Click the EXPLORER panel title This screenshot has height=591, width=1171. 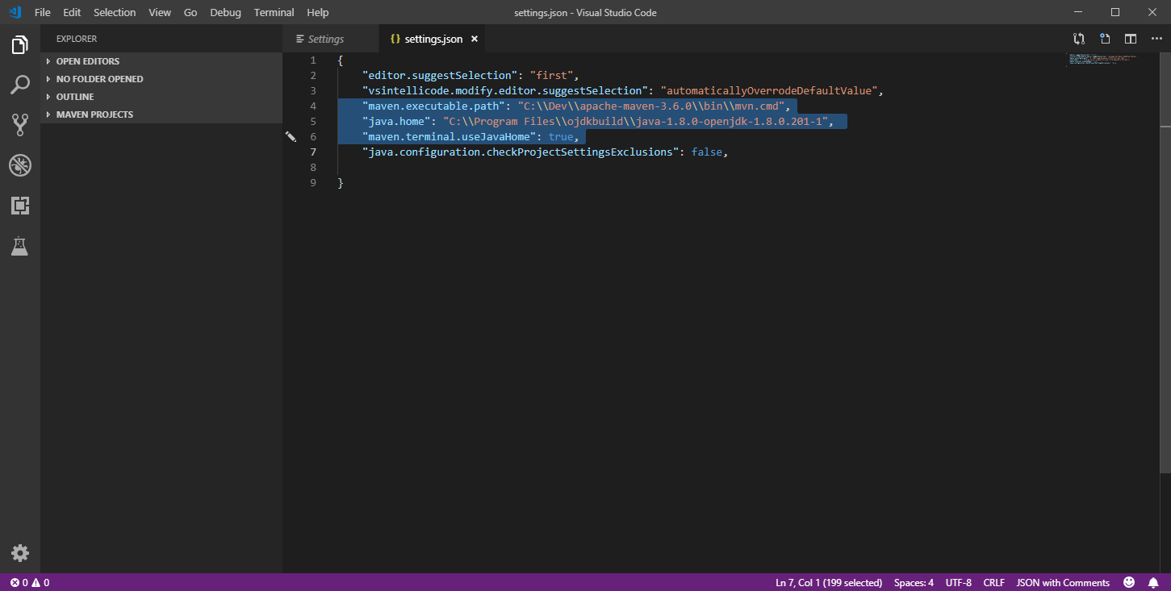77,39
